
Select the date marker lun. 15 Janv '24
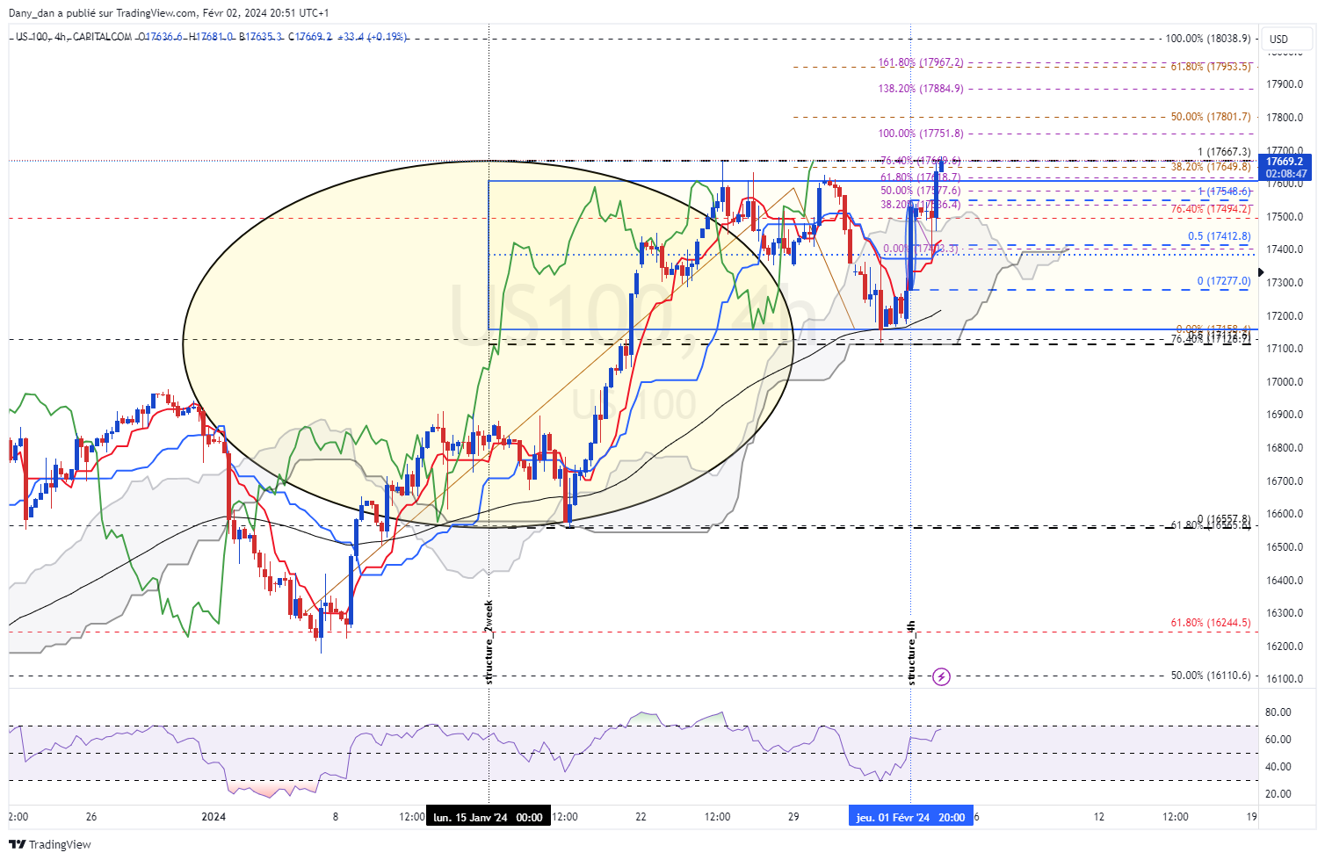coord(488,817)
